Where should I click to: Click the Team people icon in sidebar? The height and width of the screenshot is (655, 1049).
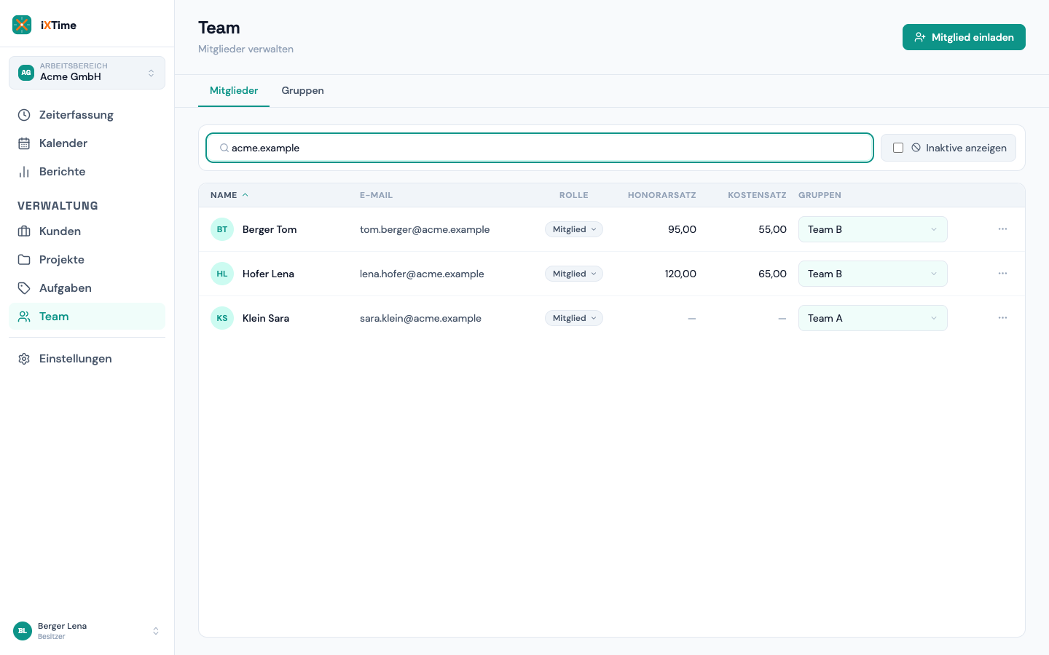click(x=24, y=317)
